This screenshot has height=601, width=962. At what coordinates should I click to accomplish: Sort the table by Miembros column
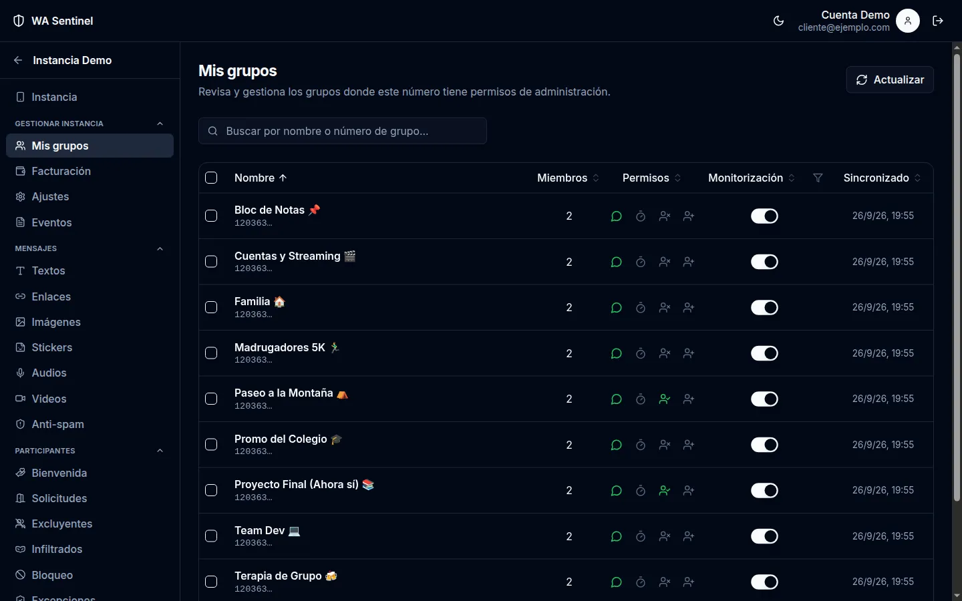569,178
